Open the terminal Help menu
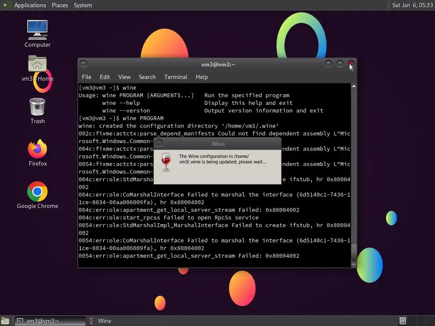Screen dimensions: 435x326 pyautogui.click(x=202, y=77)
